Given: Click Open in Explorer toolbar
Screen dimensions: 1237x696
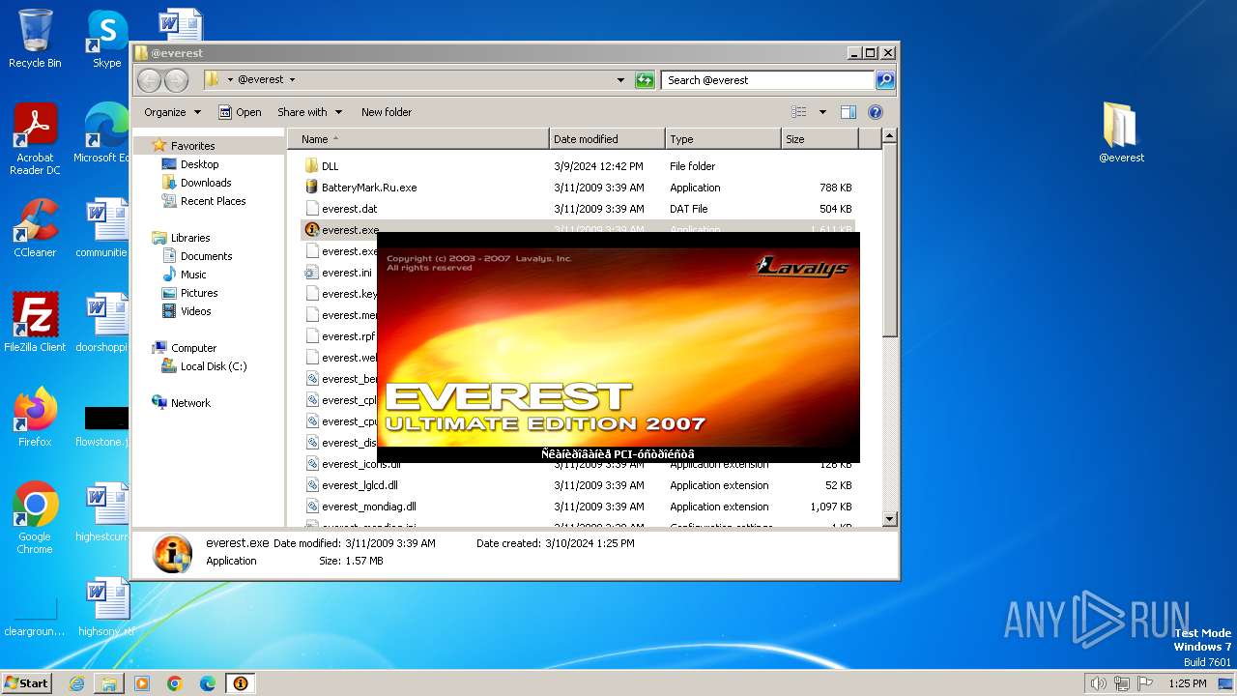Looking at the screenshot, I should (x=240, y=112).
